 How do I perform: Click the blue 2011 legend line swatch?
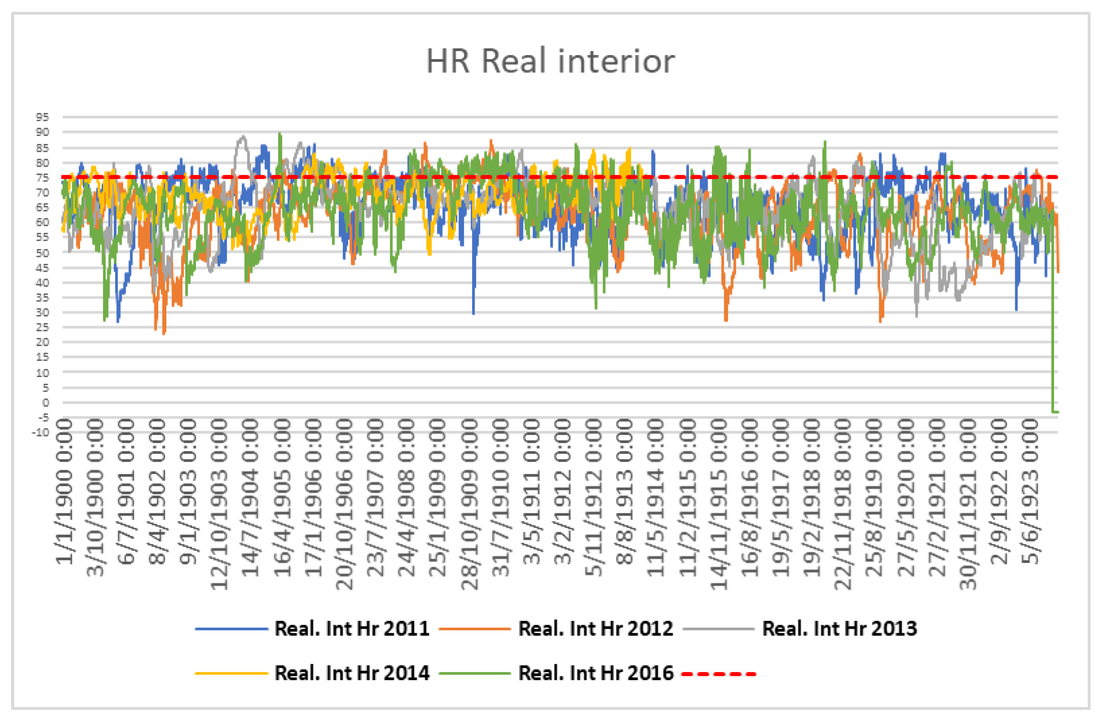[x=231, y=629]
